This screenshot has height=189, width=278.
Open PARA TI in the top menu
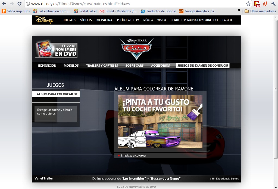(x=227, y=20)
